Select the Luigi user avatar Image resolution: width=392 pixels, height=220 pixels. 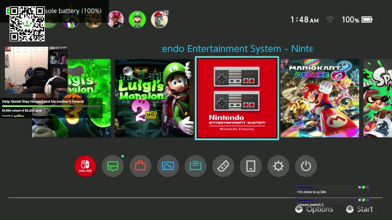pyautogui.click(x=137, y=20)
